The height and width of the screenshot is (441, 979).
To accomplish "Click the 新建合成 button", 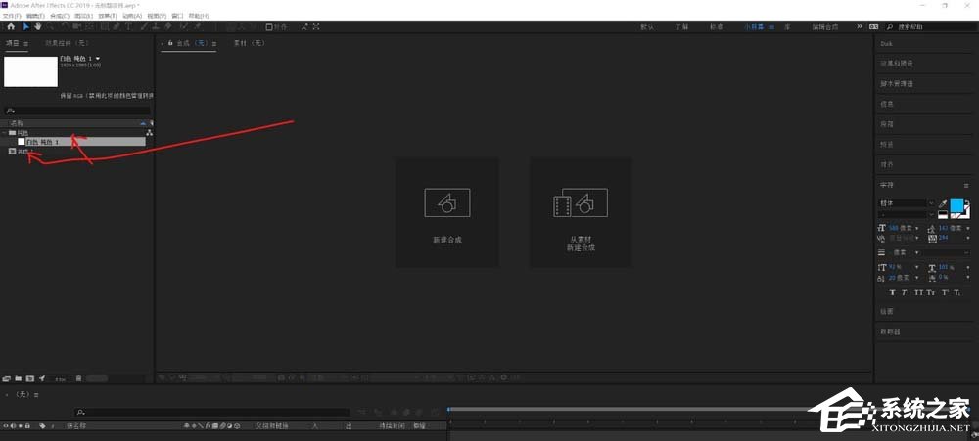I will click(x=447, y=212).
